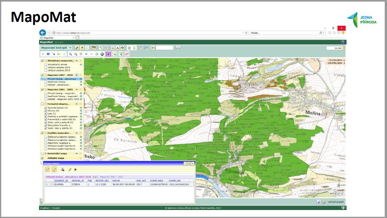
Task: Open the Mapování biotopů dropdown
Action: (56, 48)
